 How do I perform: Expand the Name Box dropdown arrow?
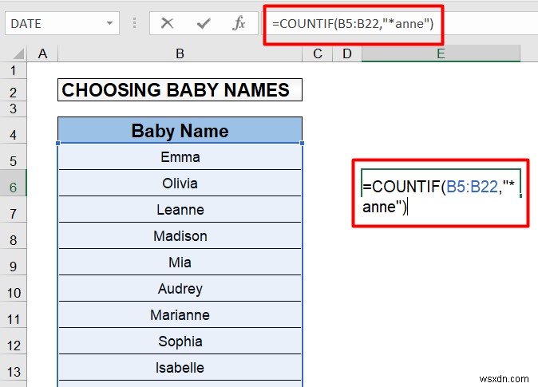tap(109, 23)
